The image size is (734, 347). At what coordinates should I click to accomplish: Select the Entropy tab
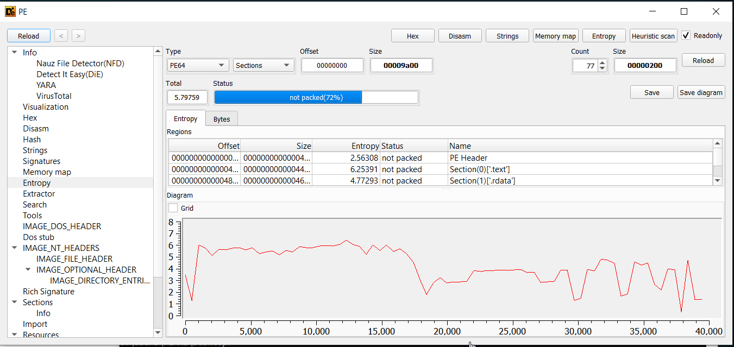click(185, 119)
